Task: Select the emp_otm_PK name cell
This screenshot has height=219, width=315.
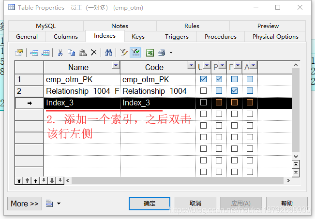Action: [82, 80]
